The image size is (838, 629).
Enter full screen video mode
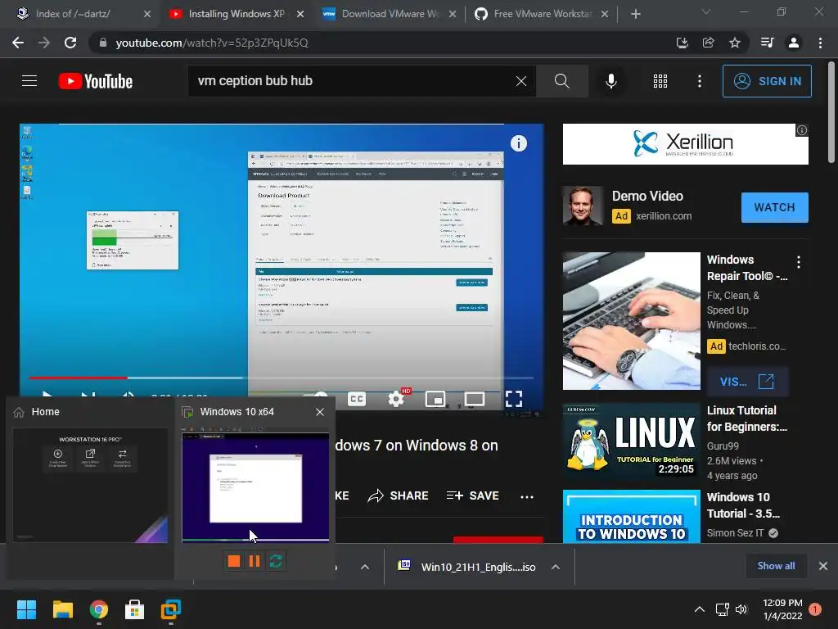[514, 399]
